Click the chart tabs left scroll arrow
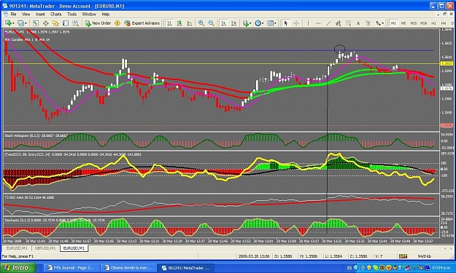Image resolution: width=456 pixels, height=273 pixels. click(x=445, y=249)
